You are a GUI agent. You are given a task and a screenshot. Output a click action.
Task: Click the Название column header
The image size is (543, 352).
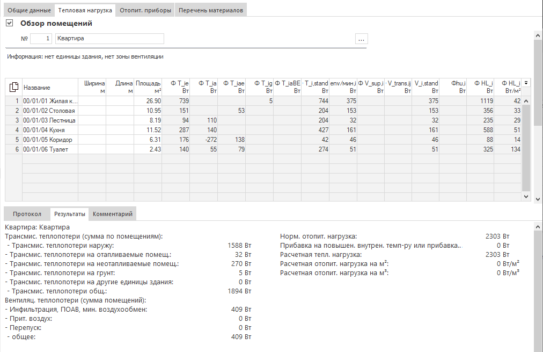pyautogui.click(x=50, y=88)
